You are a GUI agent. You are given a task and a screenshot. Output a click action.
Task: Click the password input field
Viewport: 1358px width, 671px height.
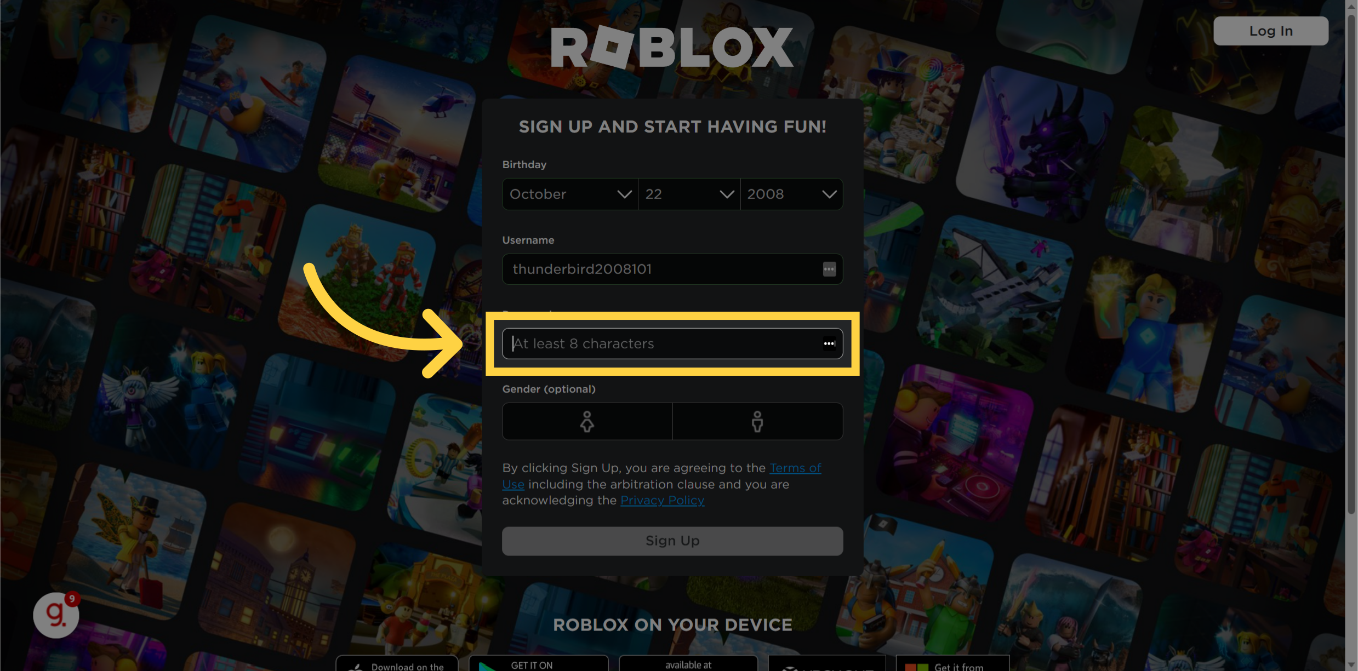672,343
